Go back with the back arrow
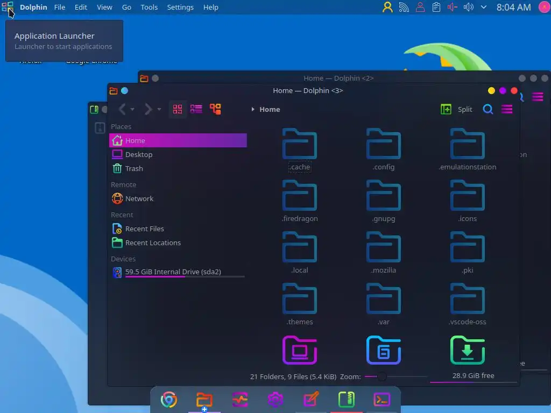This screenshot has width=551, height=413. [122, 109]
